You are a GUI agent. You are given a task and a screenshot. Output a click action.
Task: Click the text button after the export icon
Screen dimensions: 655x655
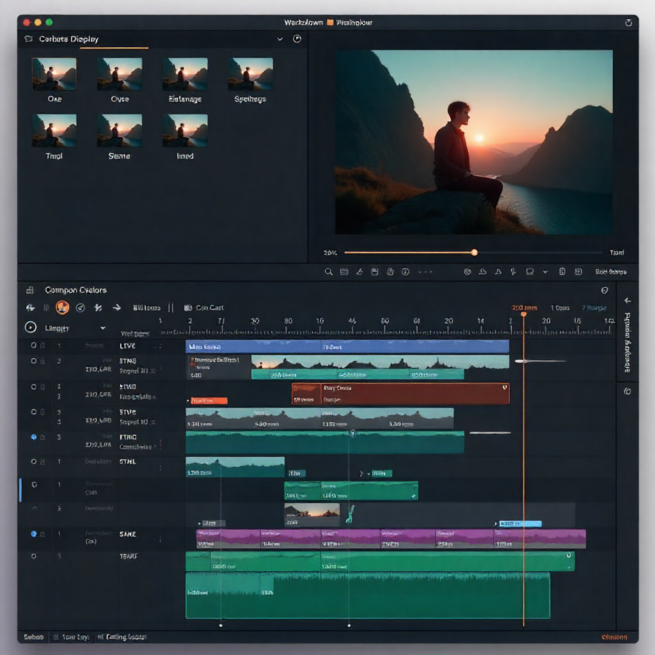point(611,272)
